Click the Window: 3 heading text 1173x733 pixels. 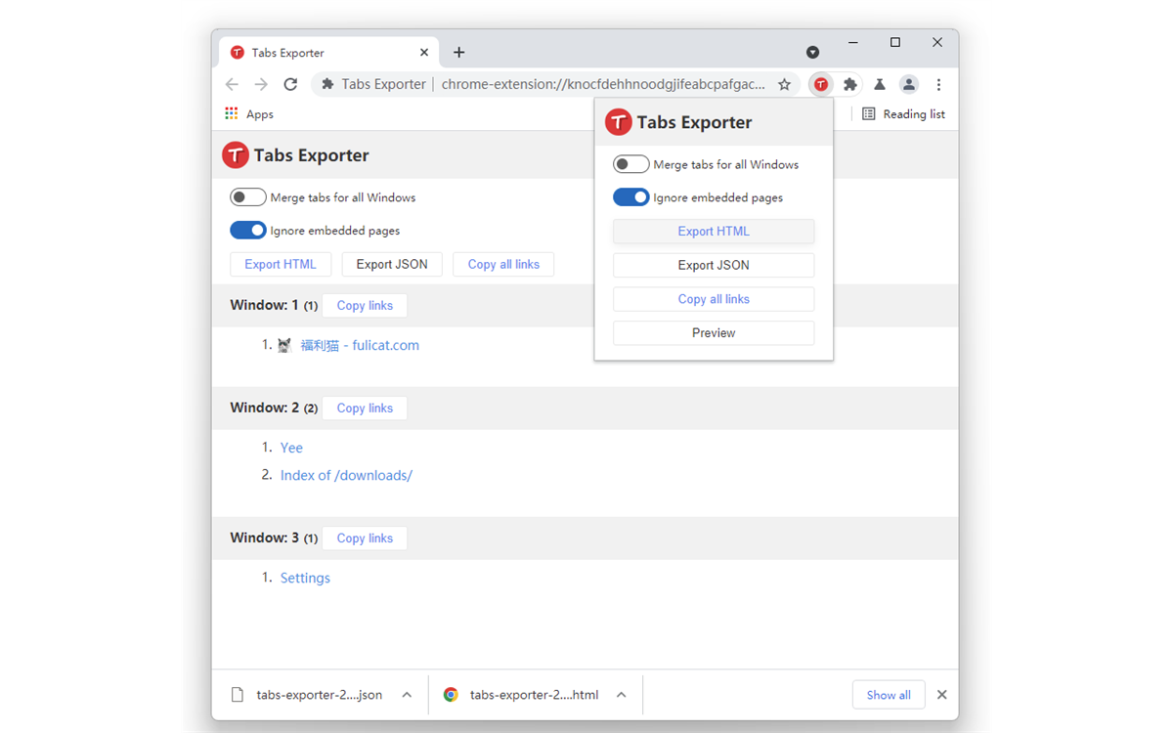point(265,538)
